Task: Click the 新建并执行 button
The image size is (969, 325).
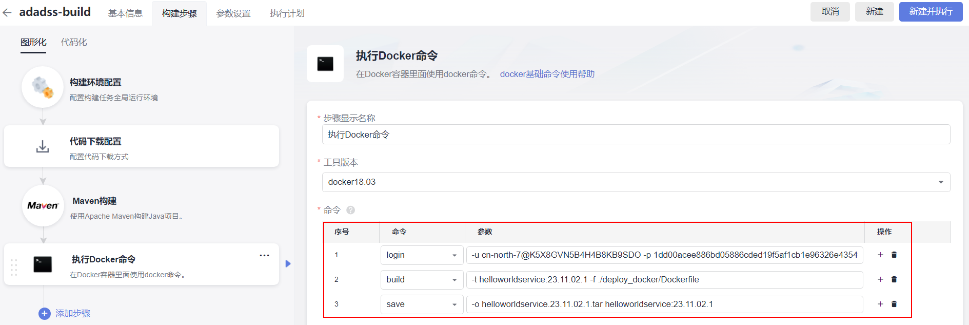Action: tap(931, 11)
